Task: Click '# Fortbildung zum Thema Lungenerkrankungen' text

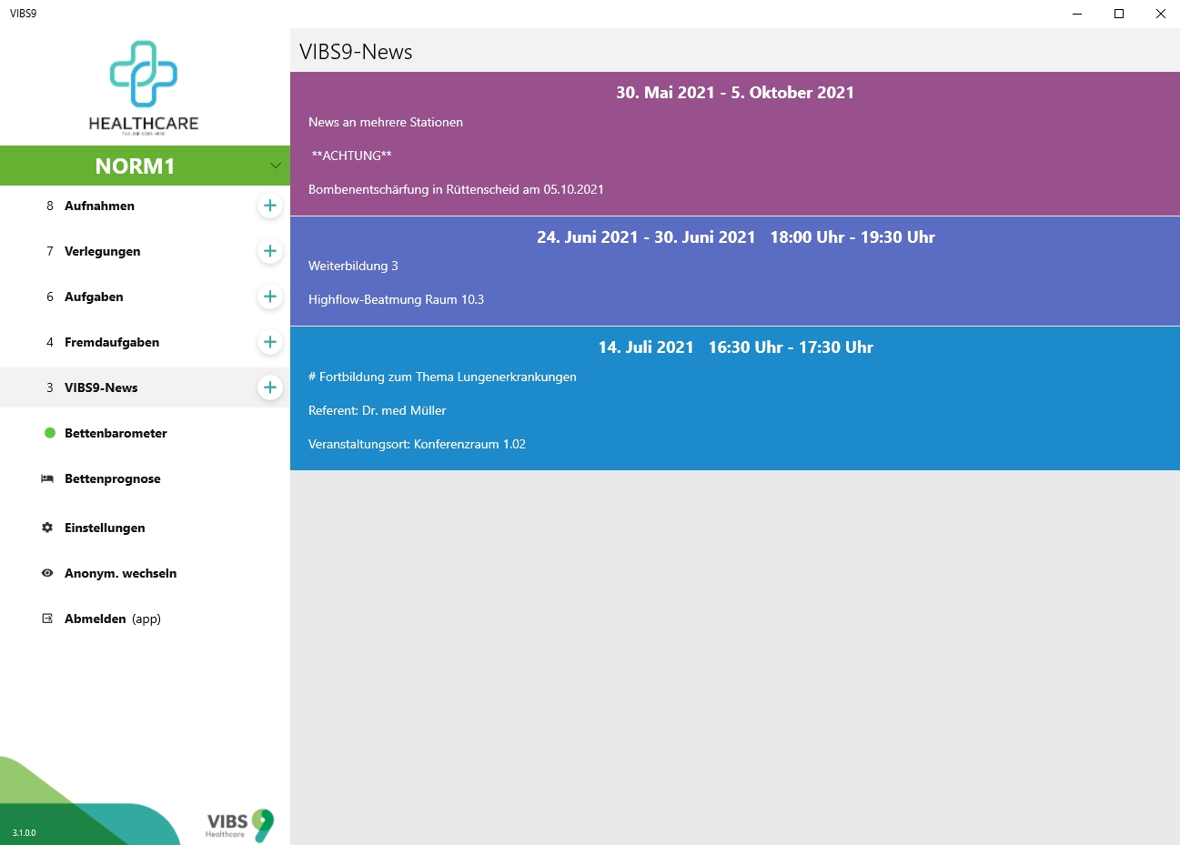Action: 442,377
